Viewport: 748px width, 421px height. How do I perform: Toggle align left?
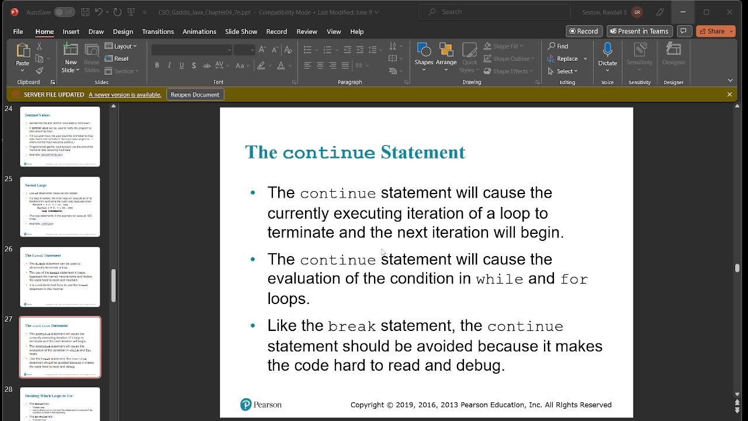(307, 65)
